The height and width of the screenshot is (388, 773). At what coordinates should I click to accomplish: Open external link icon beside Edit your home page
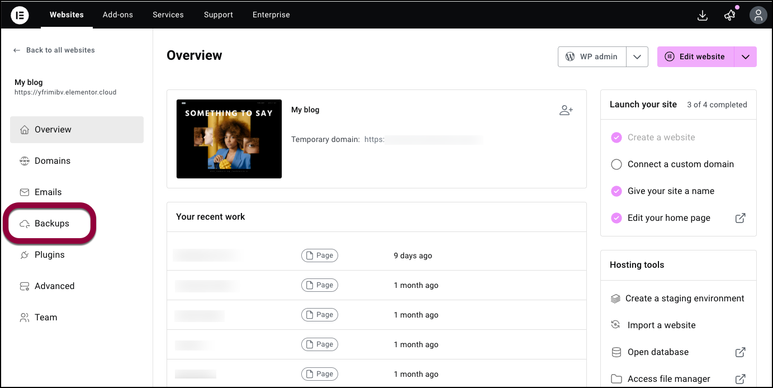point(740,218)
